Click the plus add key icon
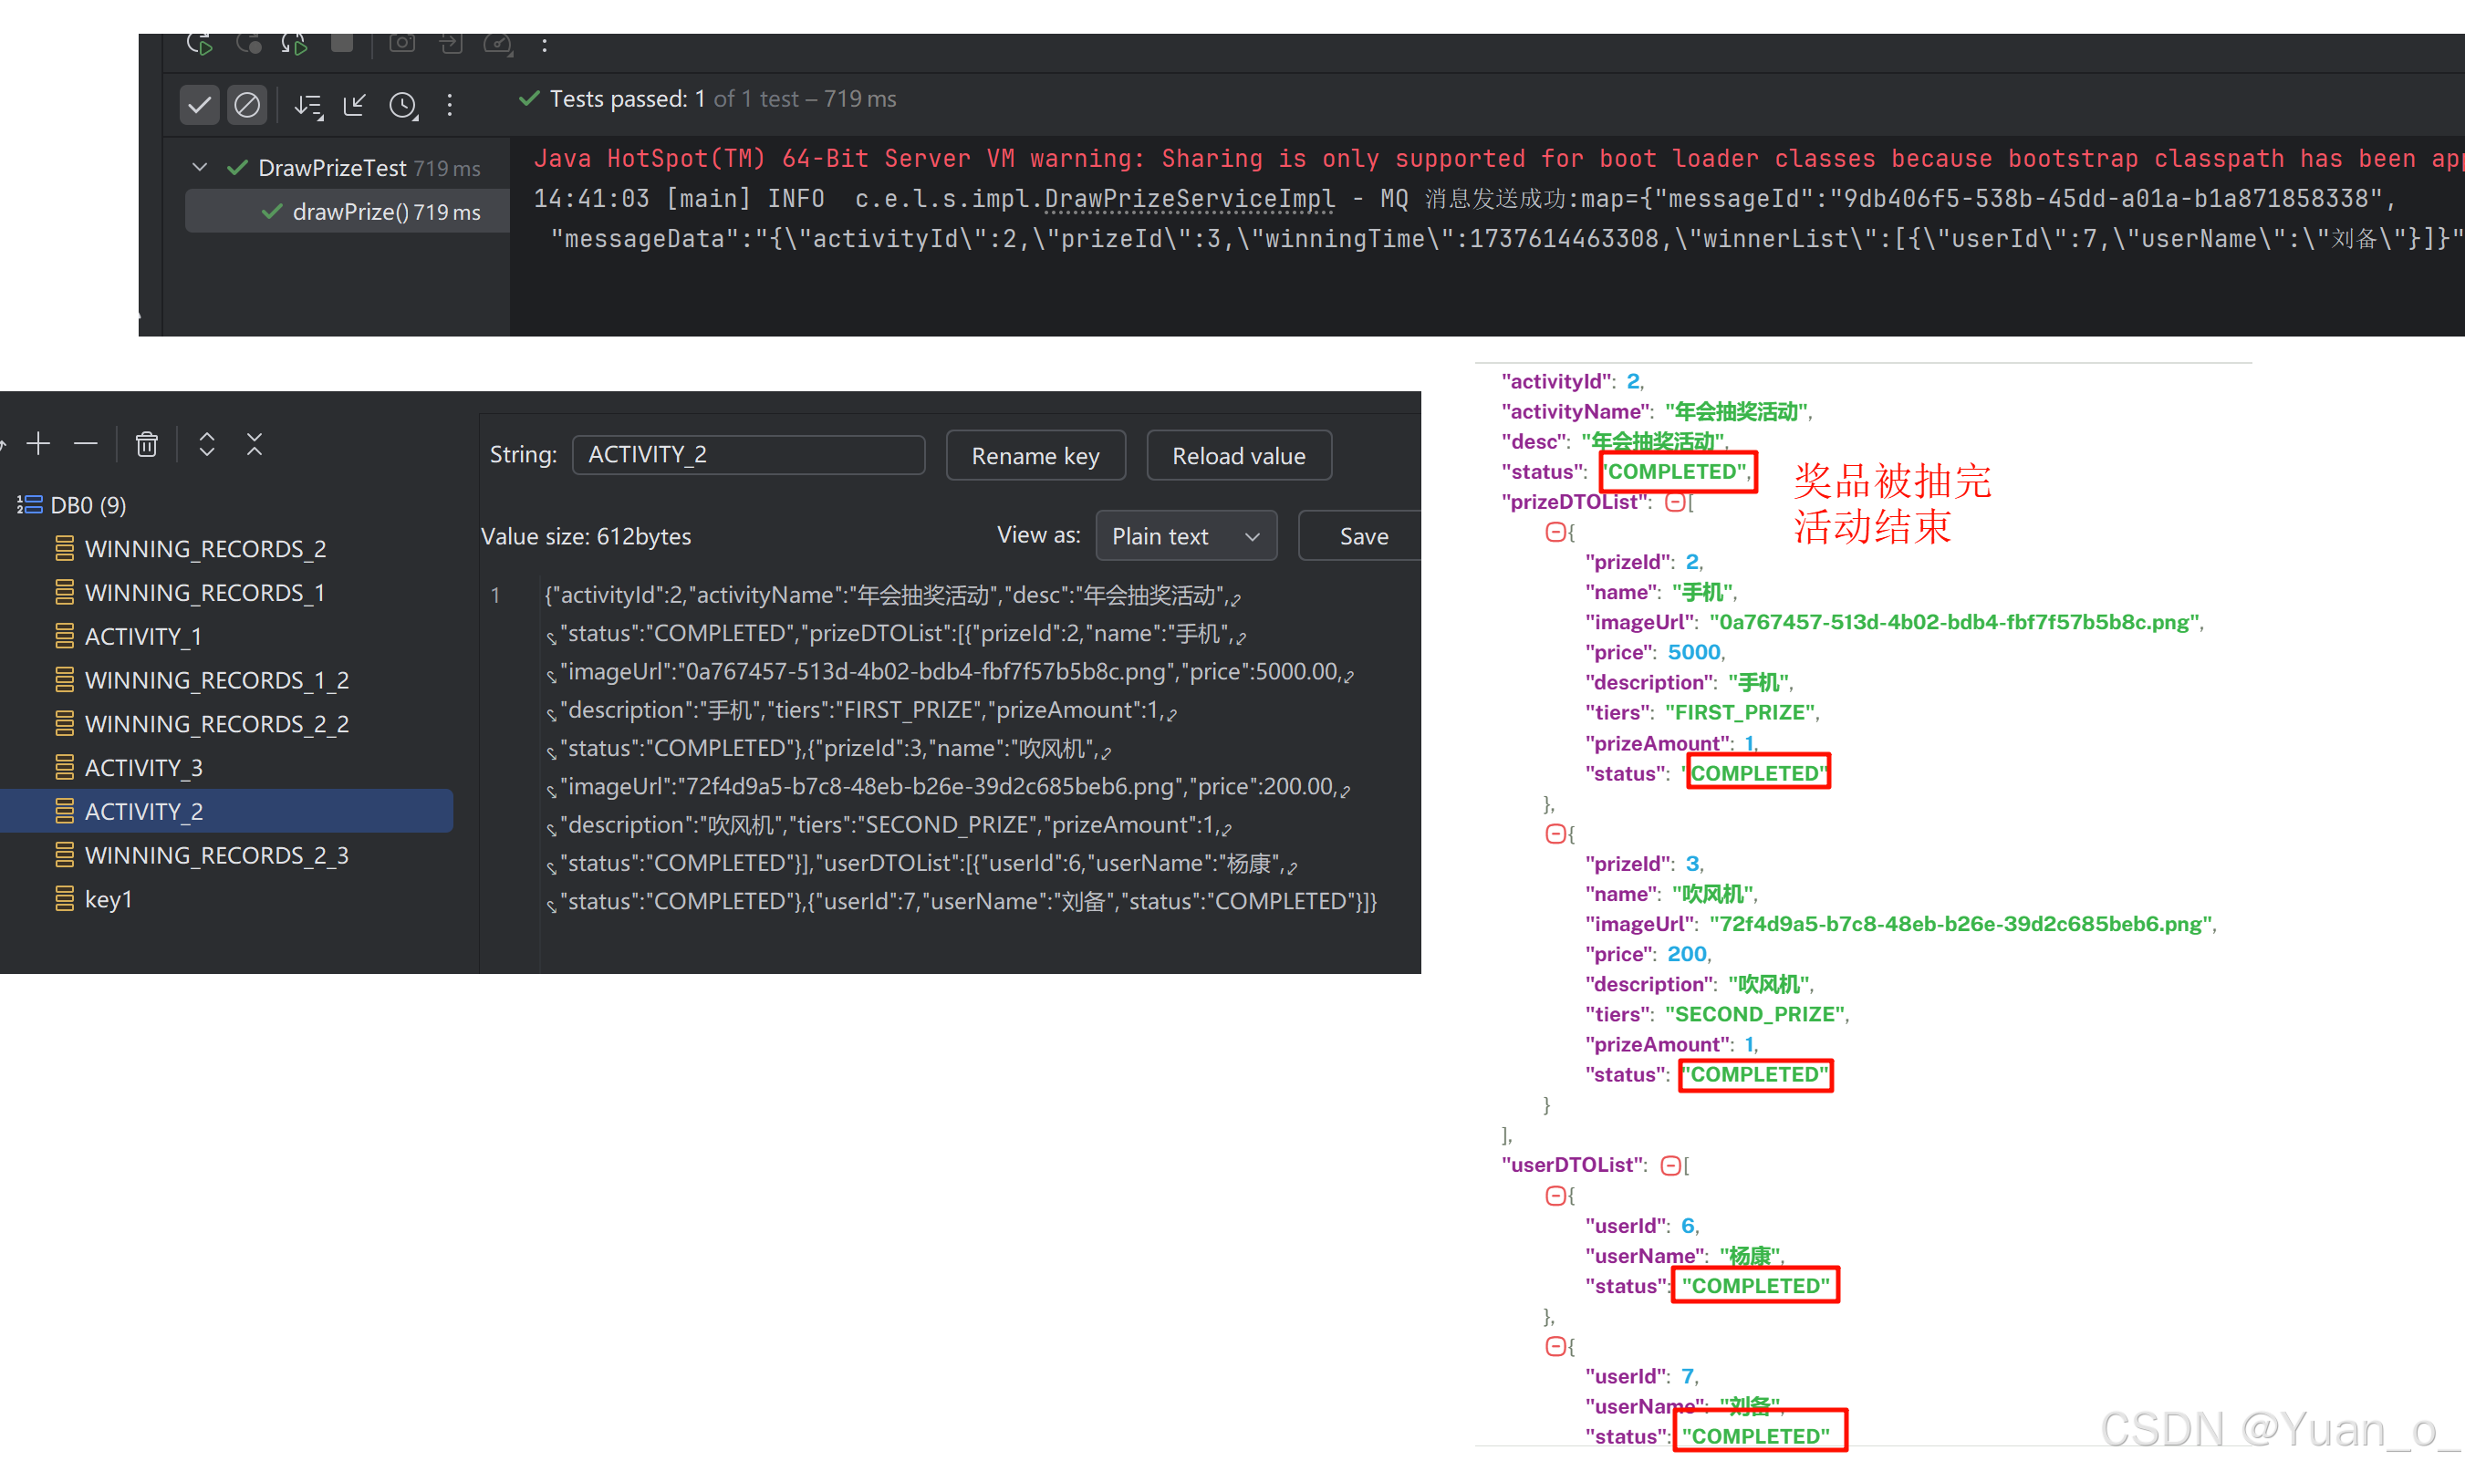The height and width of the screenshot is (1471, 2465). click(38, 443)
